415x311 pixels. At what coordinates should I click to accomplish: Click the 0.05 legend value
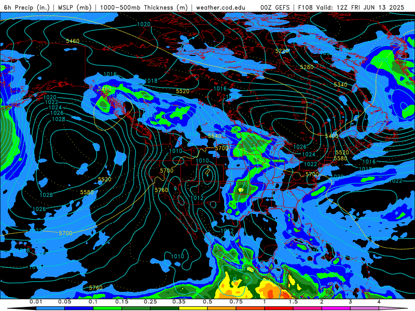64,302
